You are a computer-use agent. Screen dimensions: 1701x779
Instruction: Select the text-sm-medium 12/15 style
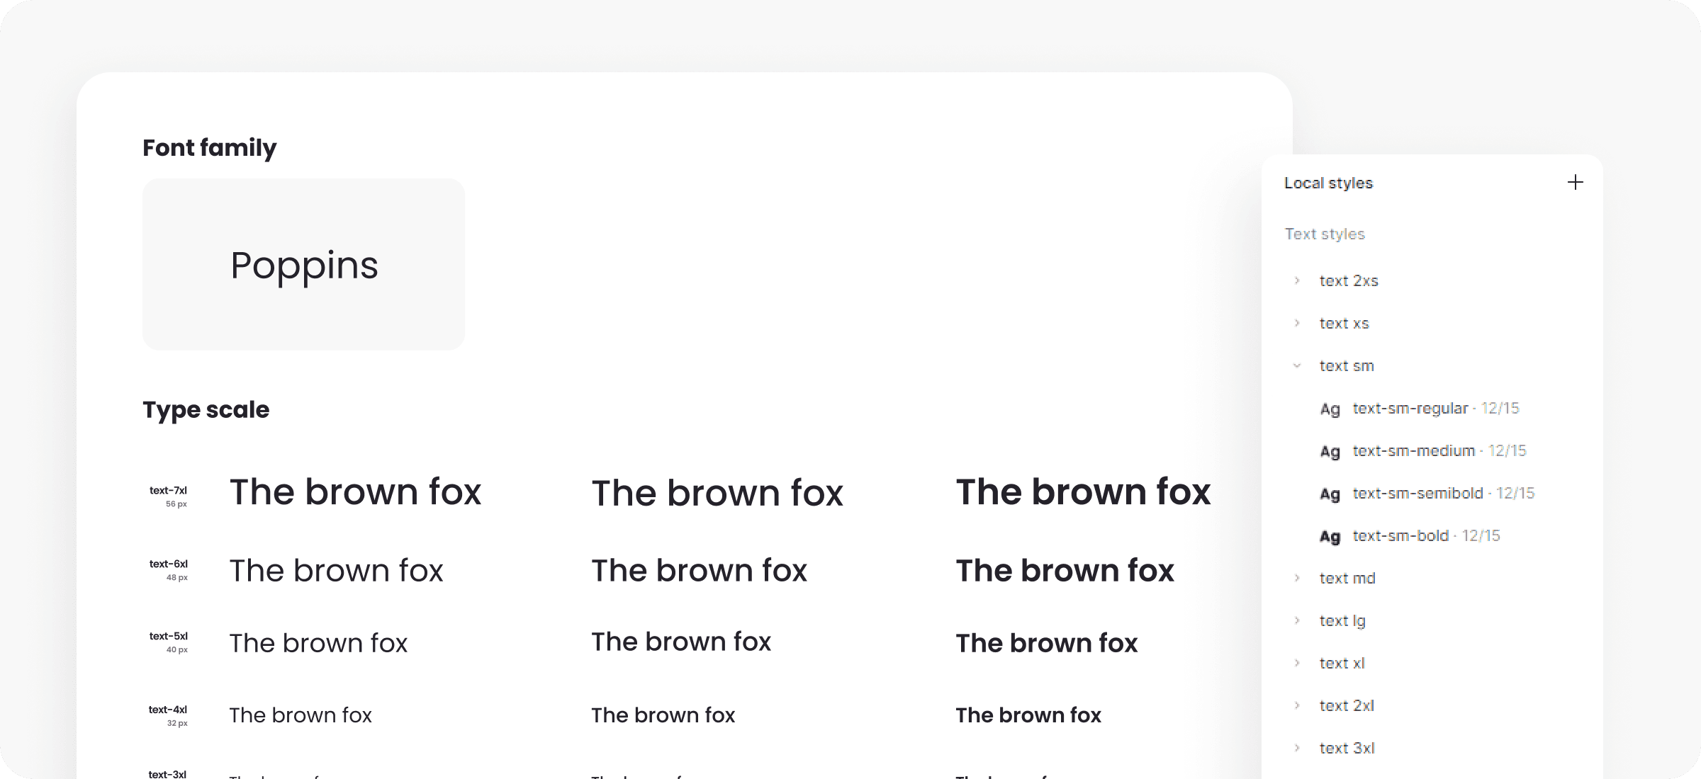[x=1439, y=451]
